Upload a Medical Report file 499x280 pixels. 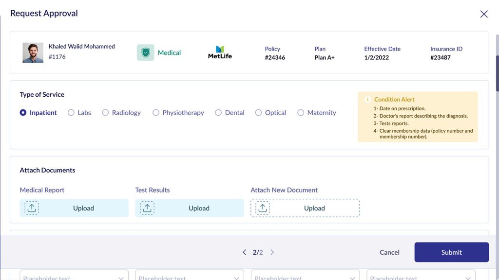[74, 208]
